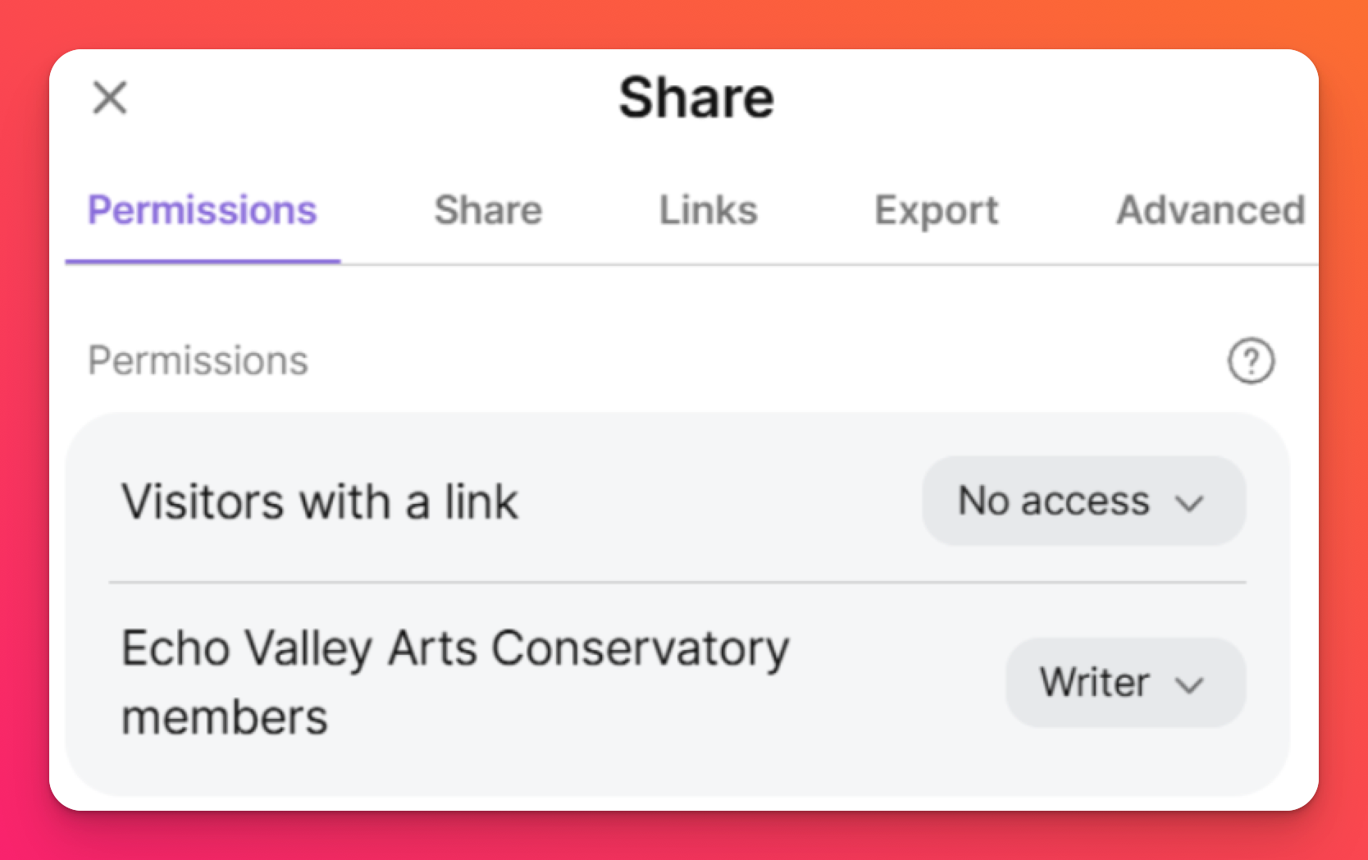The width and height of the screenshot is (1368, 860).
Task: Click the chevron beside Writer
Action: coord(1189,684)
